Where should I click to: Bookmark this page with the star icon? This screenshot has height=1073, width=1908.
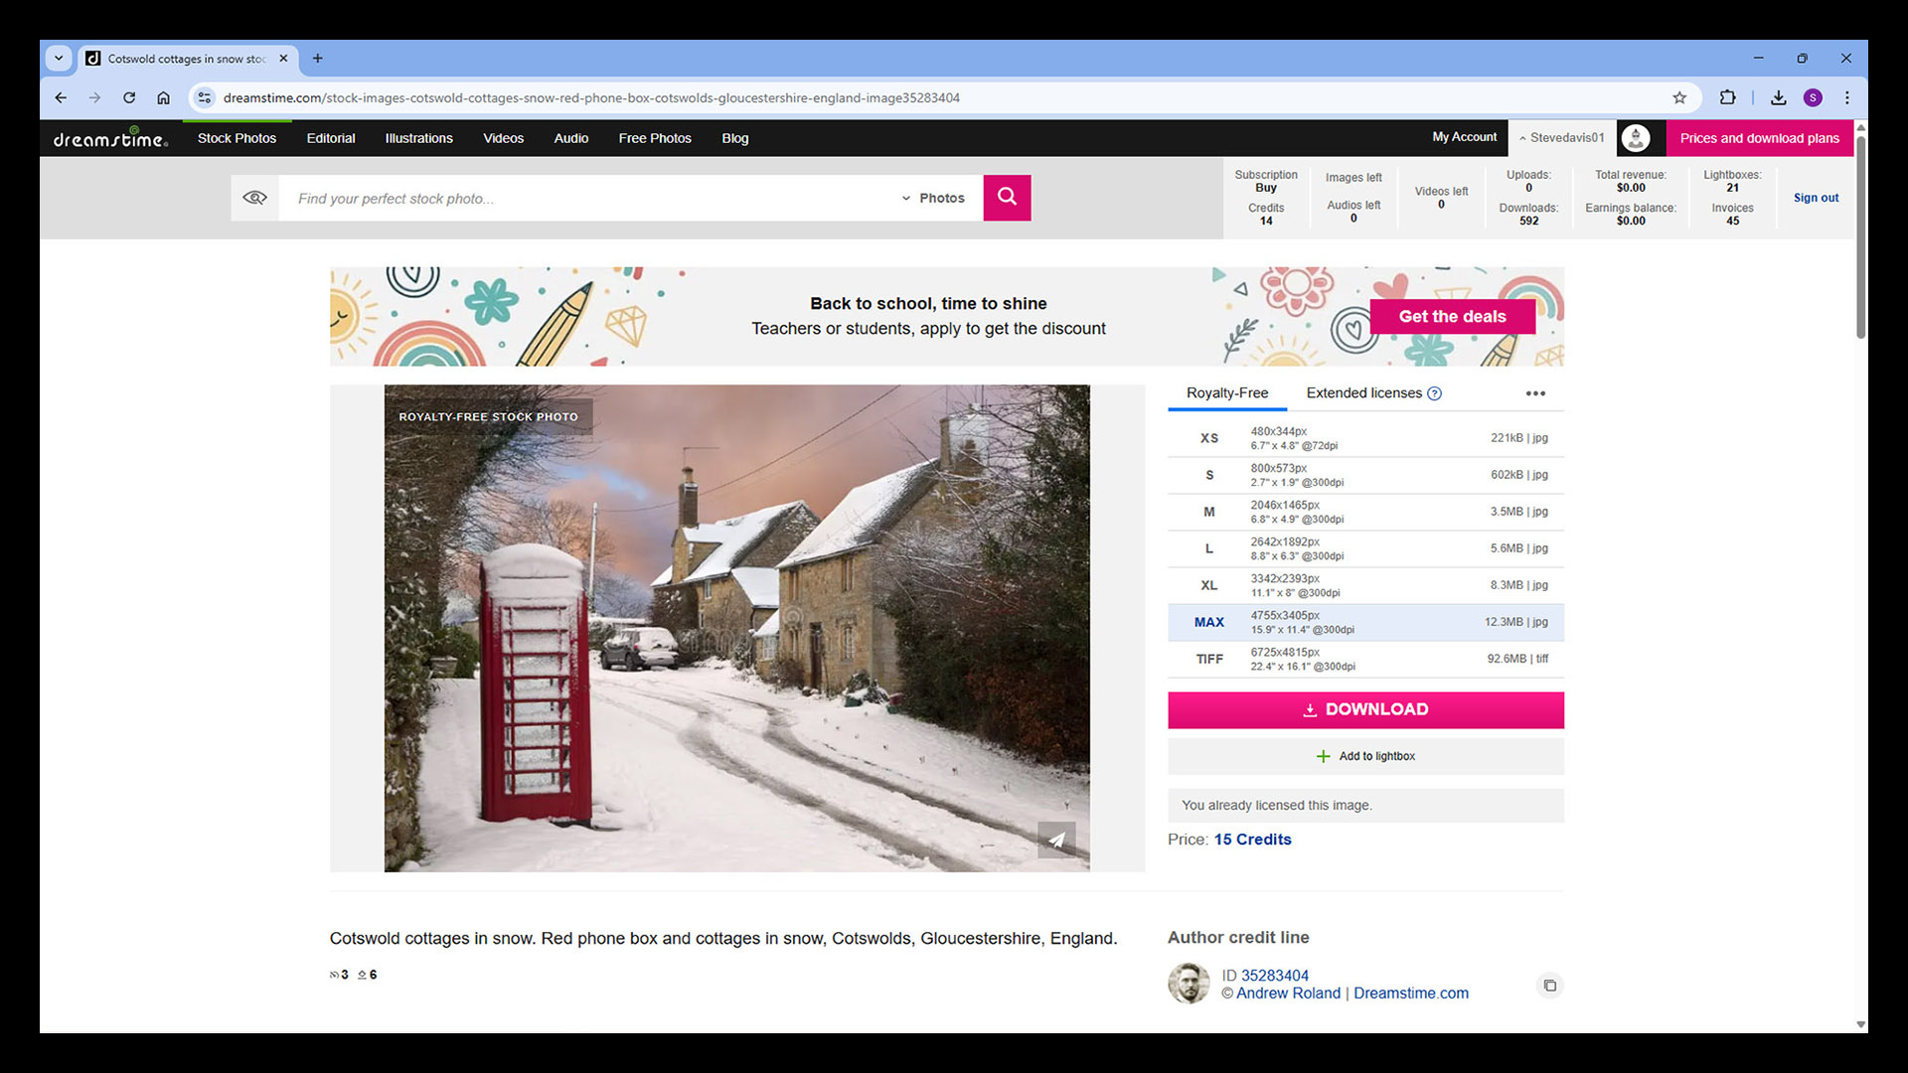pos(1679,97)
